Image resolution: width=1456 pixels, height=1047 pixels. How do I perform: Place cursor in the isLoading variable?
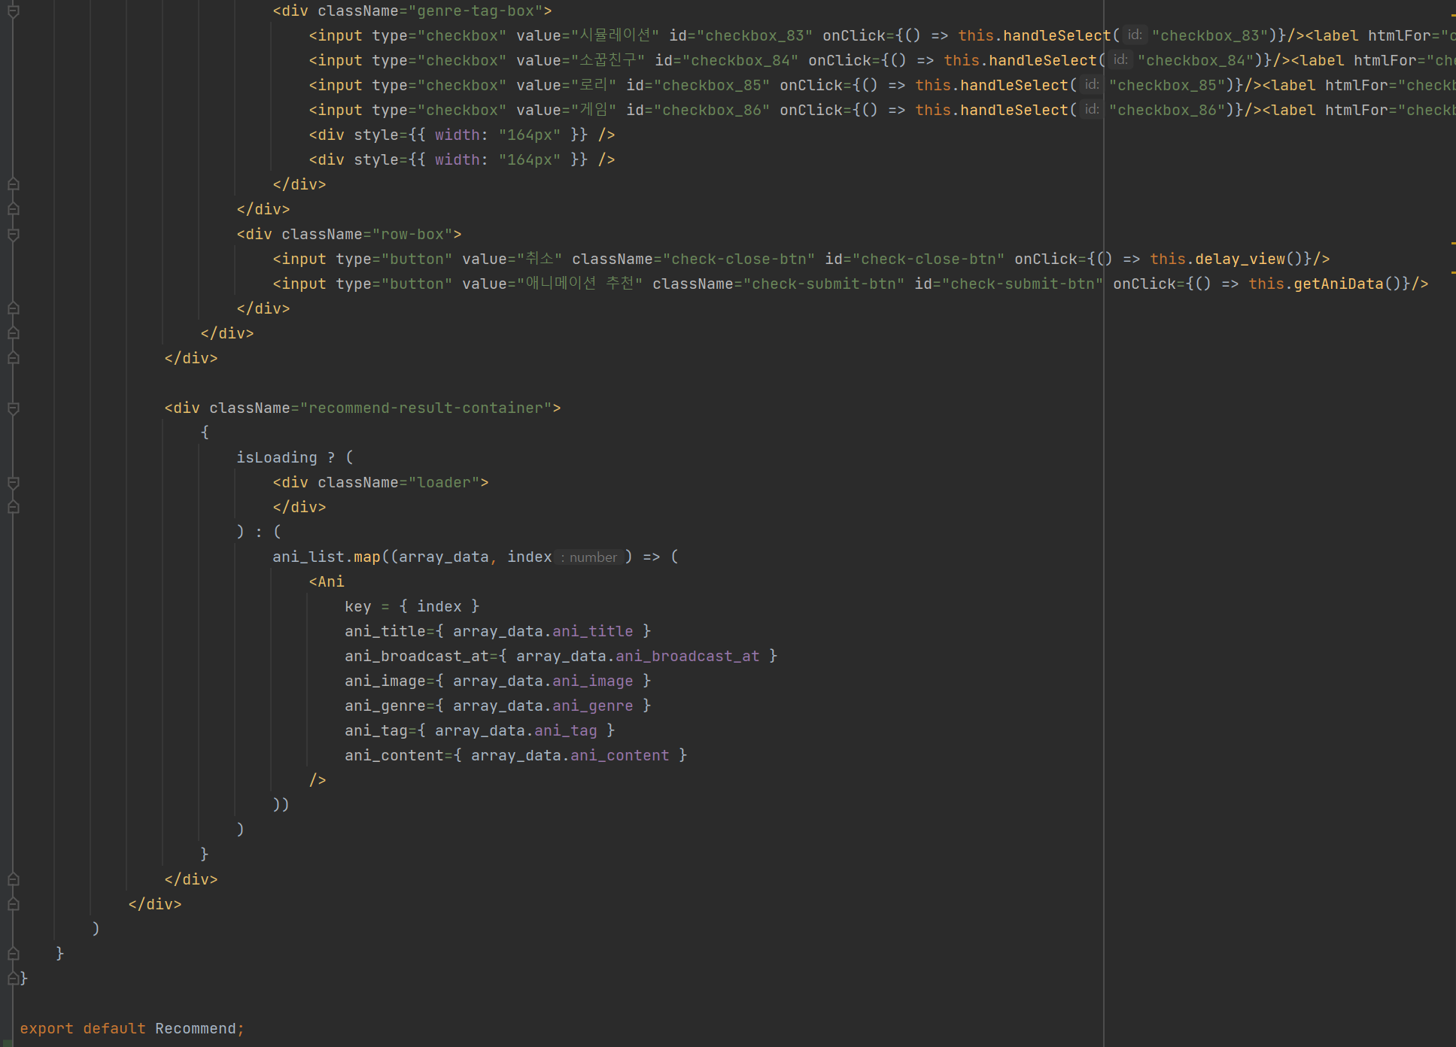click(x=276, y=457)
